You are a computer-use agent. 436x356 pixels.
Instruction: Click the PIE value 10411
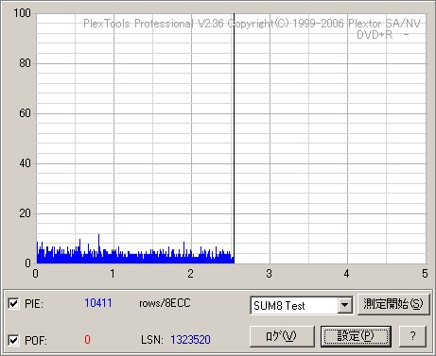[x=98, y=303]
